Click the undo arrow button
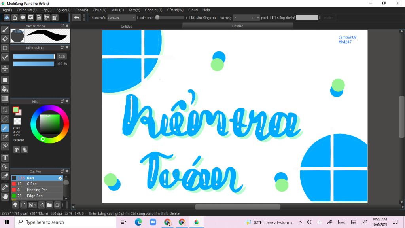 [77, 17]
